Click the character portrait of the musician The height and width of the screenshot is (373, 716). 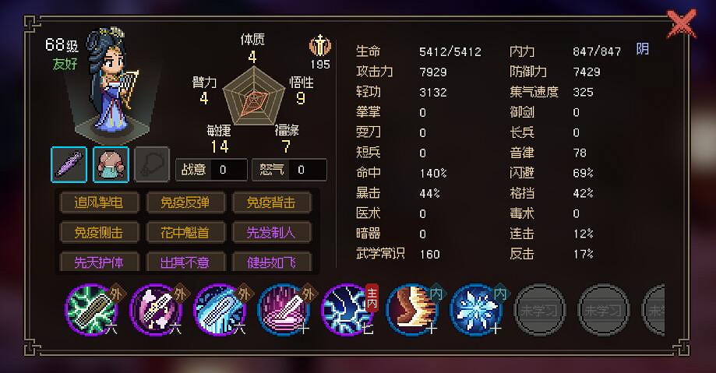[112, 83]
